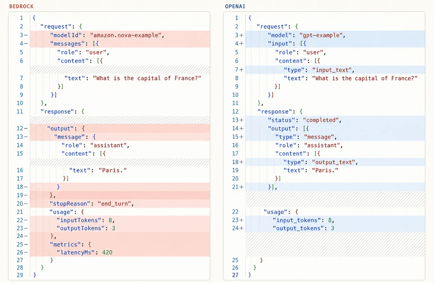Click gutter line number 3− in Bedrock
The width and height of the screenshot is (434, 283).
click(24, 35)
